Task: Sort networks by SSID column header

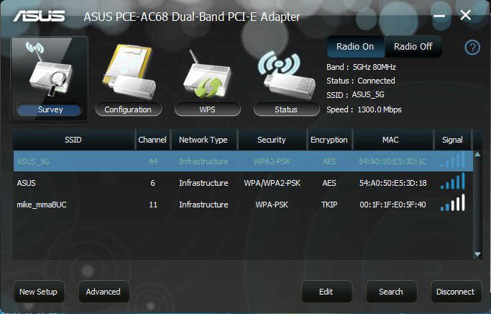Action: (x=73, y=140)
